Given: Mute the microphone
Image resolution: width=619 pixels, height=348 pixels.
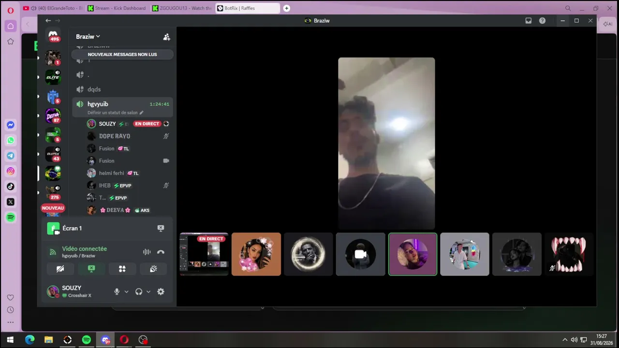Looking at the screenshot, I should (x=117, y=291).
